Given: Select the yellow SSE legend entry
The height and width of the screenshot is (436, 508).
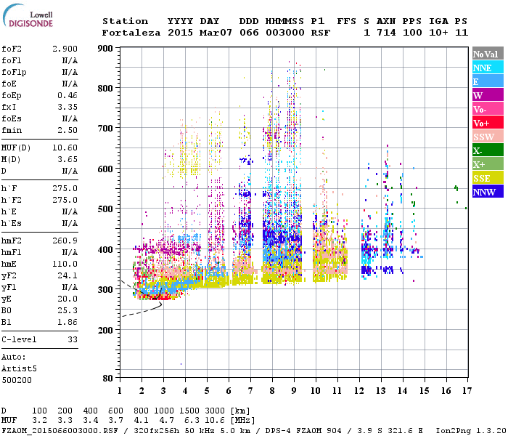Looking at the screenshot, I should [x=486, y=178].
